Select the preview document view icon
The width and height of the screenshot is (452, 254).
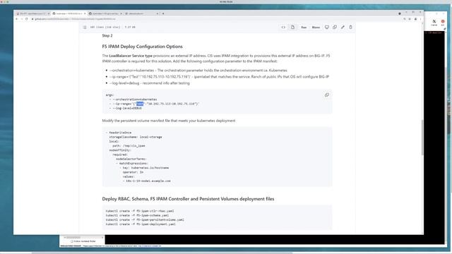(x=292, y=27)
